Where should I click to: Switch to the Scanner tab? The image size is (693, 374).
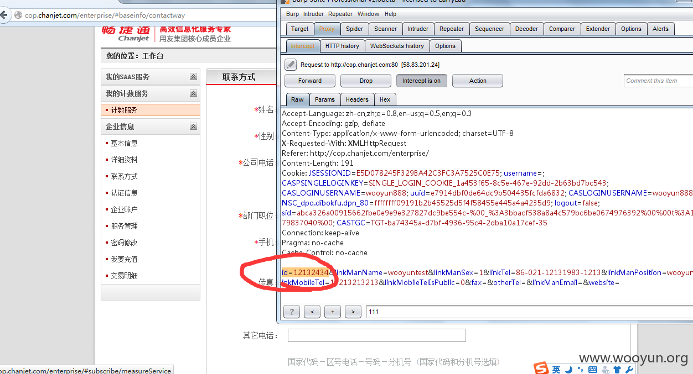tap(385, 29)
